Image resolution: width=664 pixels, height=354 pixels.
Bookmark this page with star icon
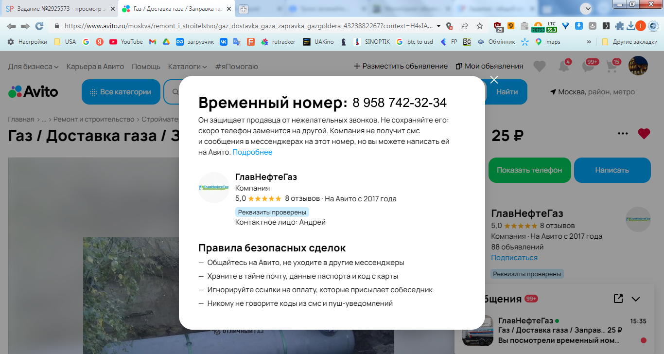click(480, 26)
